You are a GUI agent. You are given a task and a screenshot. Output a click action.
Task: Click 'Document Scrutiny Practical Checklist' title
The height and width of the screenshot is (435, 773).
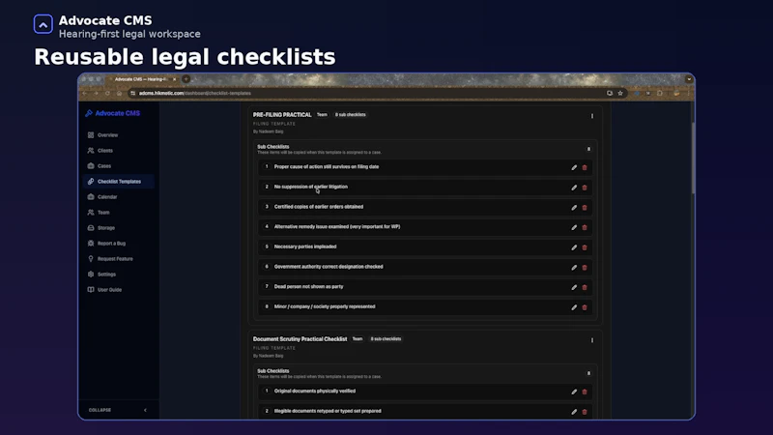(x=300, y=339)
